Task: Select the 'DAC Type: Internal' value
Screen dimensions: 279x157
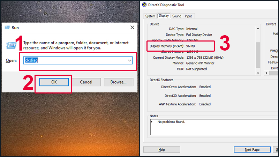Action: (x=191, y=29)
